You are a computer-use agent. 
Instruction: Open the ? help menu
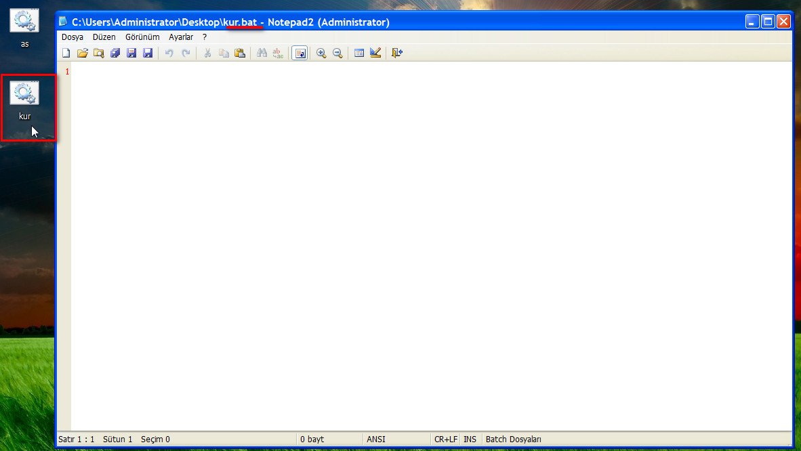(x=205, y=37)
